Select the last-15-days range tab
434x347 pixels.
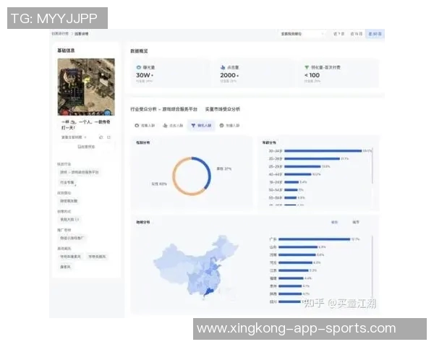pos(356,34)
